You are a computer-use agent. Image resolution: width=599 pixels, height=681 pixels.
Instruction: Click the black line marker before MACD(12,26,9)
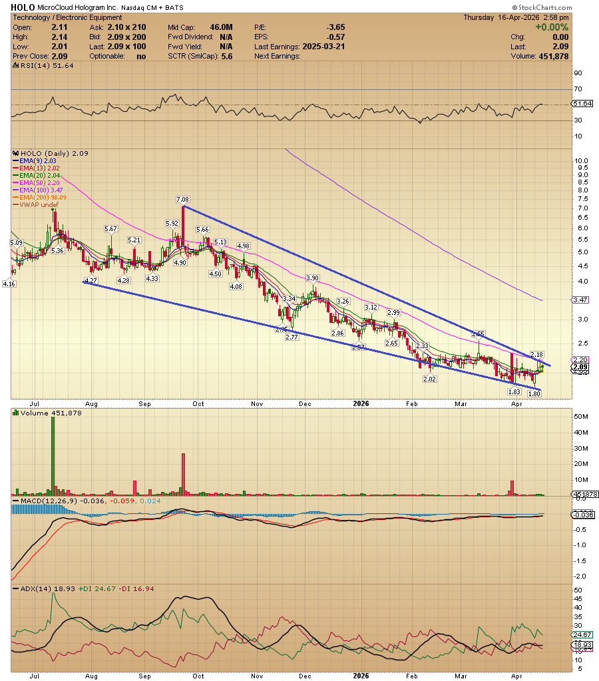15,501
